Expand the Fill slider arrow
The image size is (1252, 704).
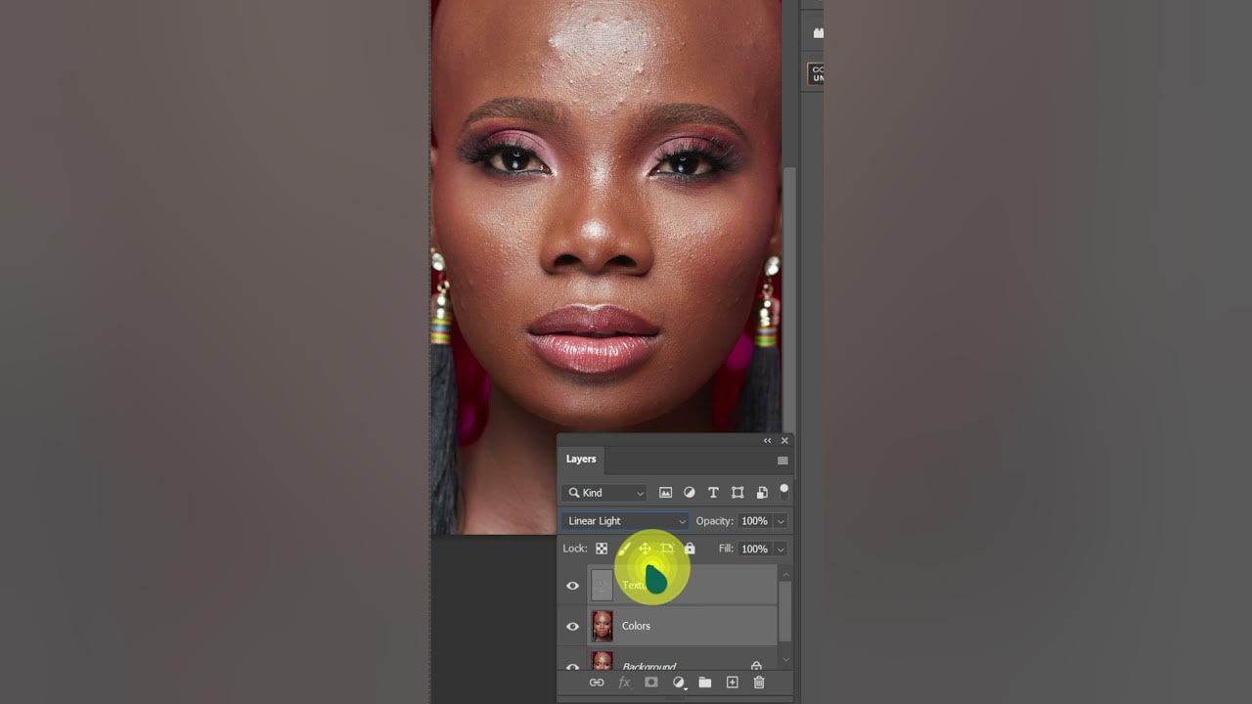coord(781,549)
